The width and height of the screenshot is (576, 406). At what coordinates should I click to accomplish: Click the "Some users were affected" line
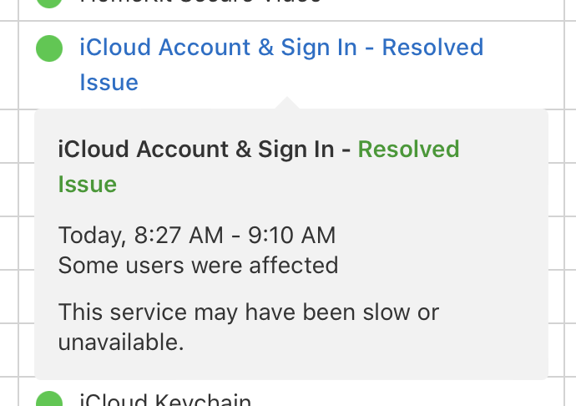198,266
